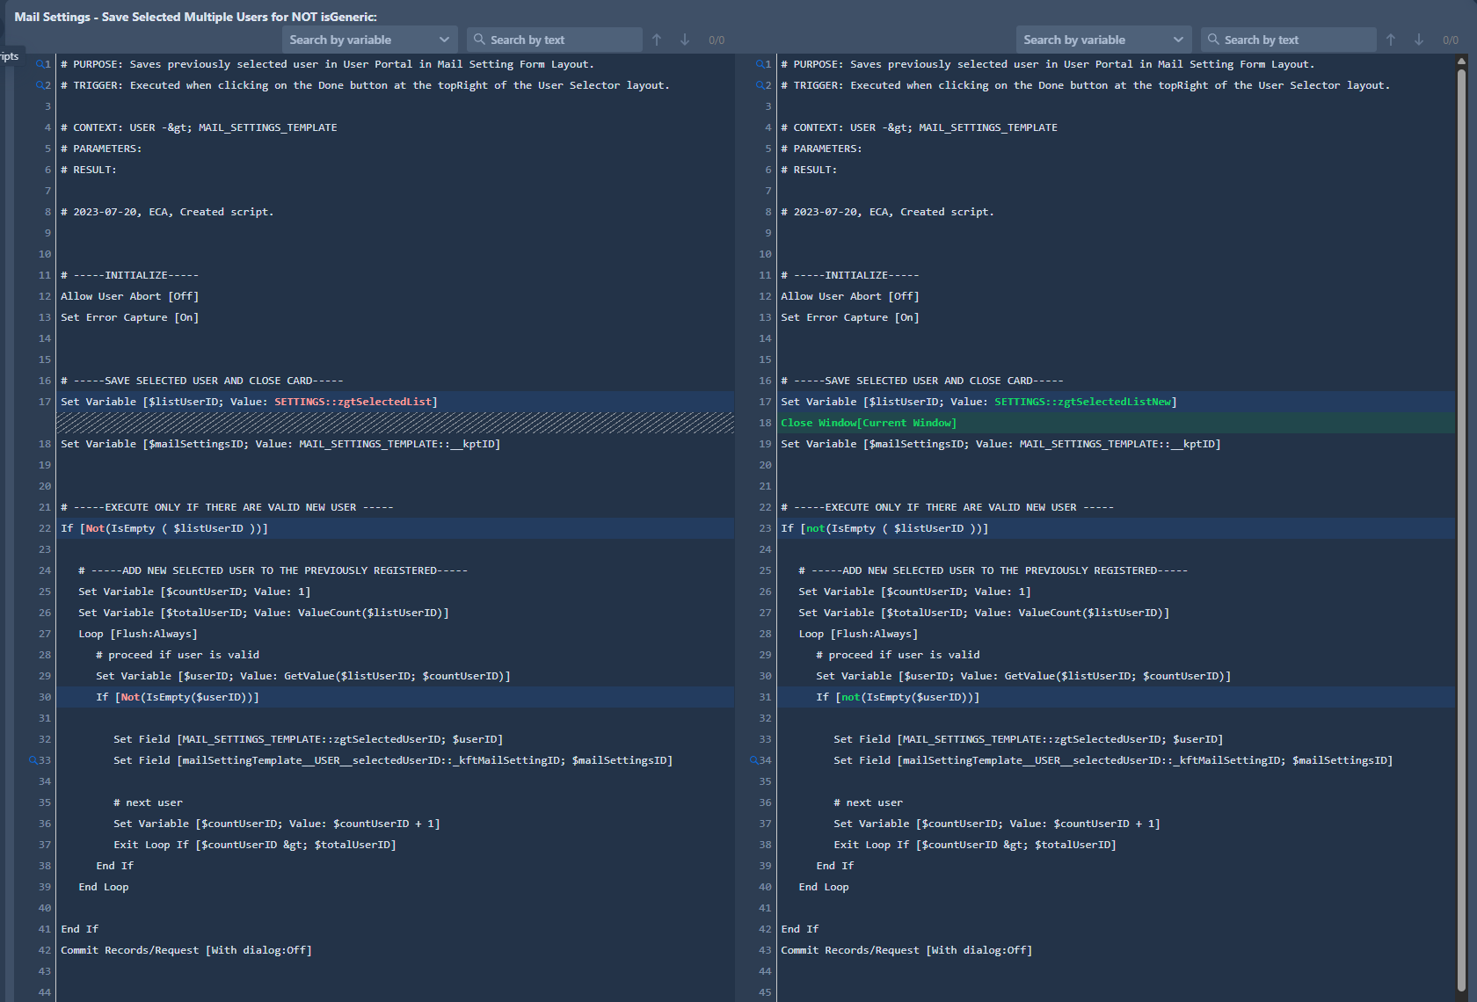The width and height of the screenshot is (1477, 1002).
Task: Switch to the Scripts tab at left edge
Action: coord(10,56)
